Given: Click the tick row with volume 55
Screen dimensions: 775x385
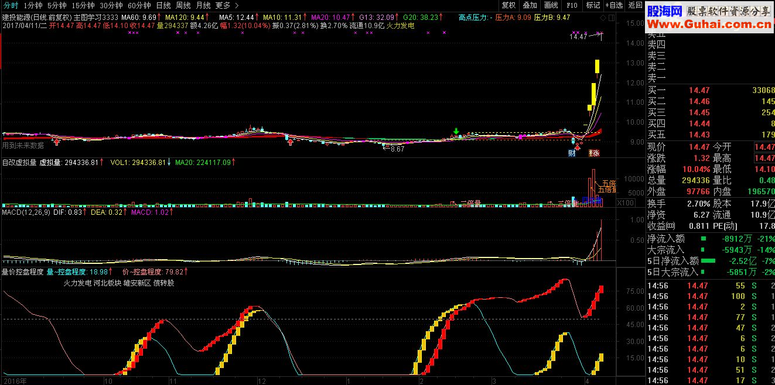Looking at the screenshot, I should tap(710, 286).
